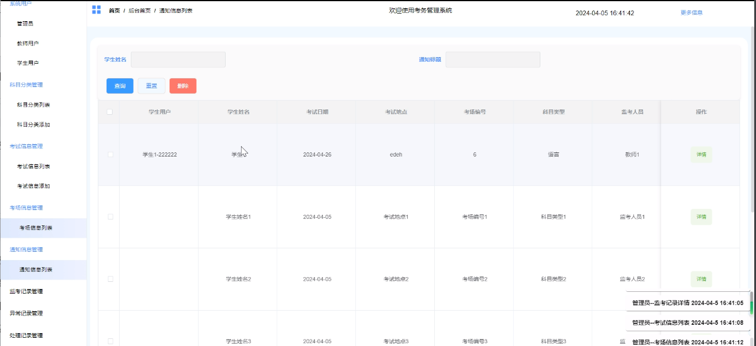This screenshot has width=756, height=346.
Task: Click the 学生姓名2 cell
Action: point(239,279)
